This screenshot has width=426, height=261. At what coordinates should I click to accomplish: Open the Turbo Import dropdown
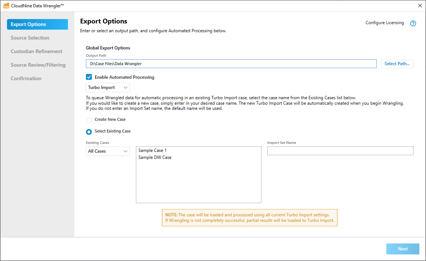pyautogui.click(x=108, y=87)
